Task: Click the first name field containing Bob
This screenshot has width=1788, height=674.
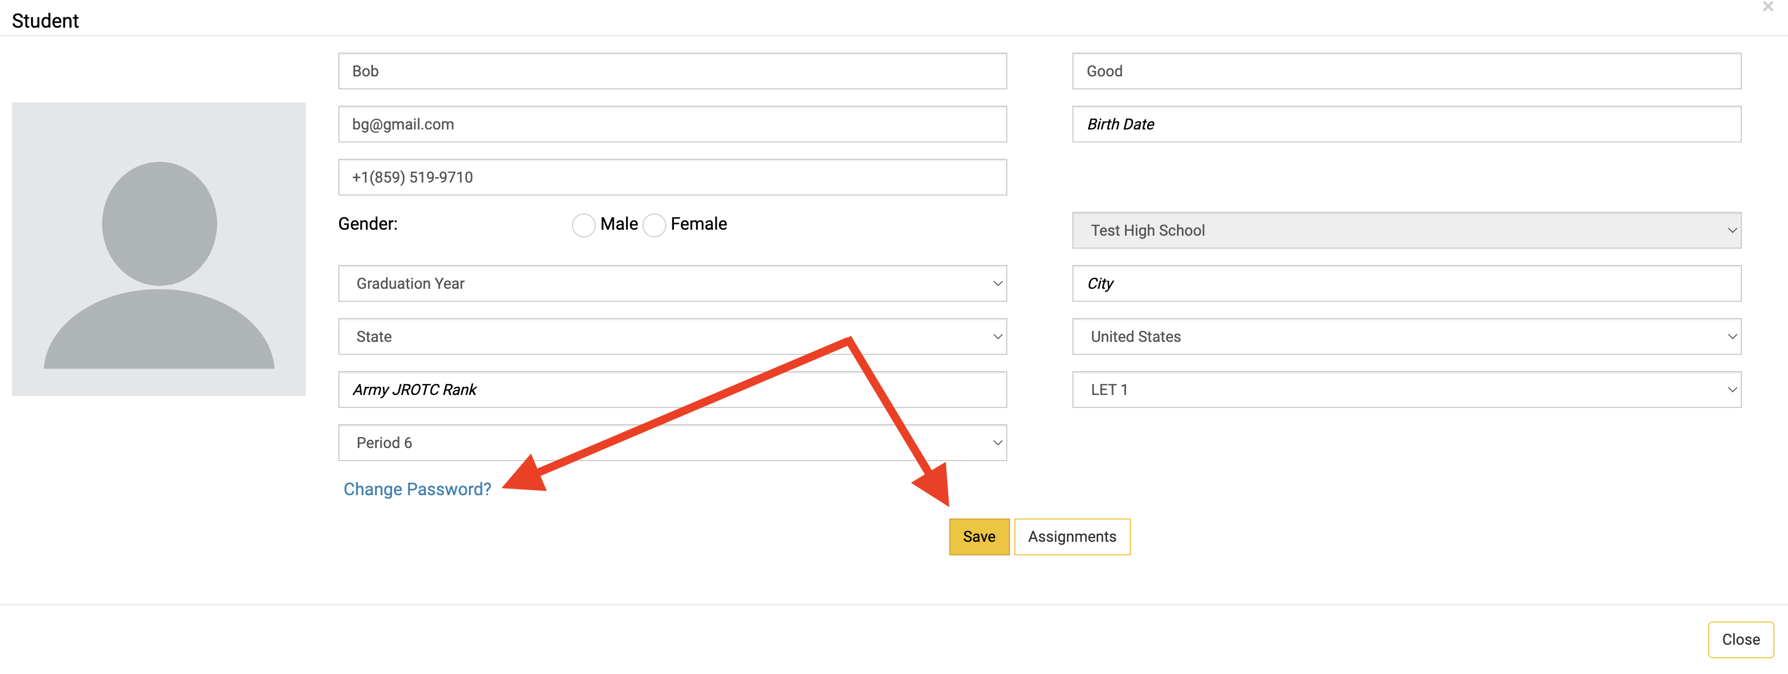Action: pyautogui.click(x=671, y=72)
